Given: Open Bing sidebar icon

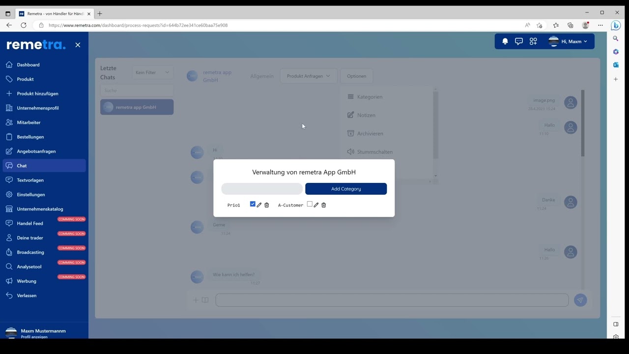Looking at the screenshot, I should click(x=616, y=25).
